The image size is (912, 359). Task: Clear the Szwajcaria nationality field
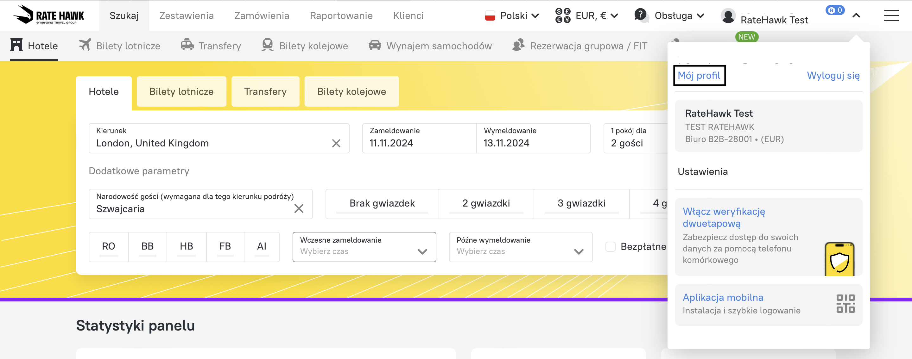(x=298, y=209)
